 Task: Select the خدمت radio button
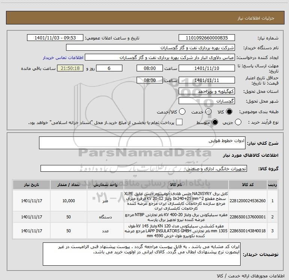click(x=208, y=112)
